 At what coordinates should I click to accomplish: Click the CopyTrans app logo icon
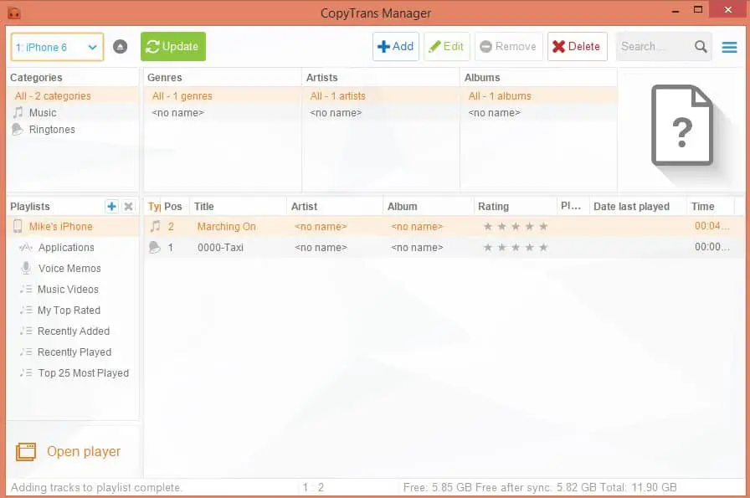point(14,13)
